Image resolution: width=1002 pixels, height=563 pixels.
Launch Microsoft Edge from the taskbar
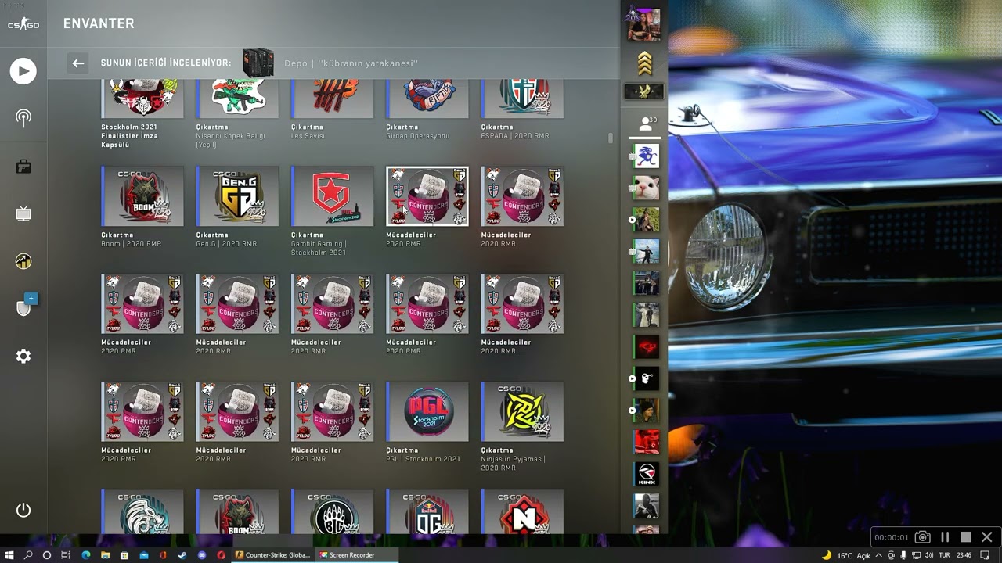coord(86,555)
